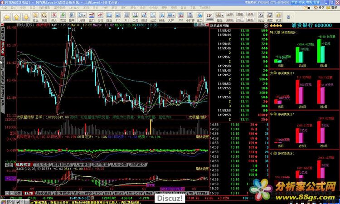Viewport: 340px width, 204px height.
Task: Open the 筛选 stock filter icon
Action: (162, 17)
